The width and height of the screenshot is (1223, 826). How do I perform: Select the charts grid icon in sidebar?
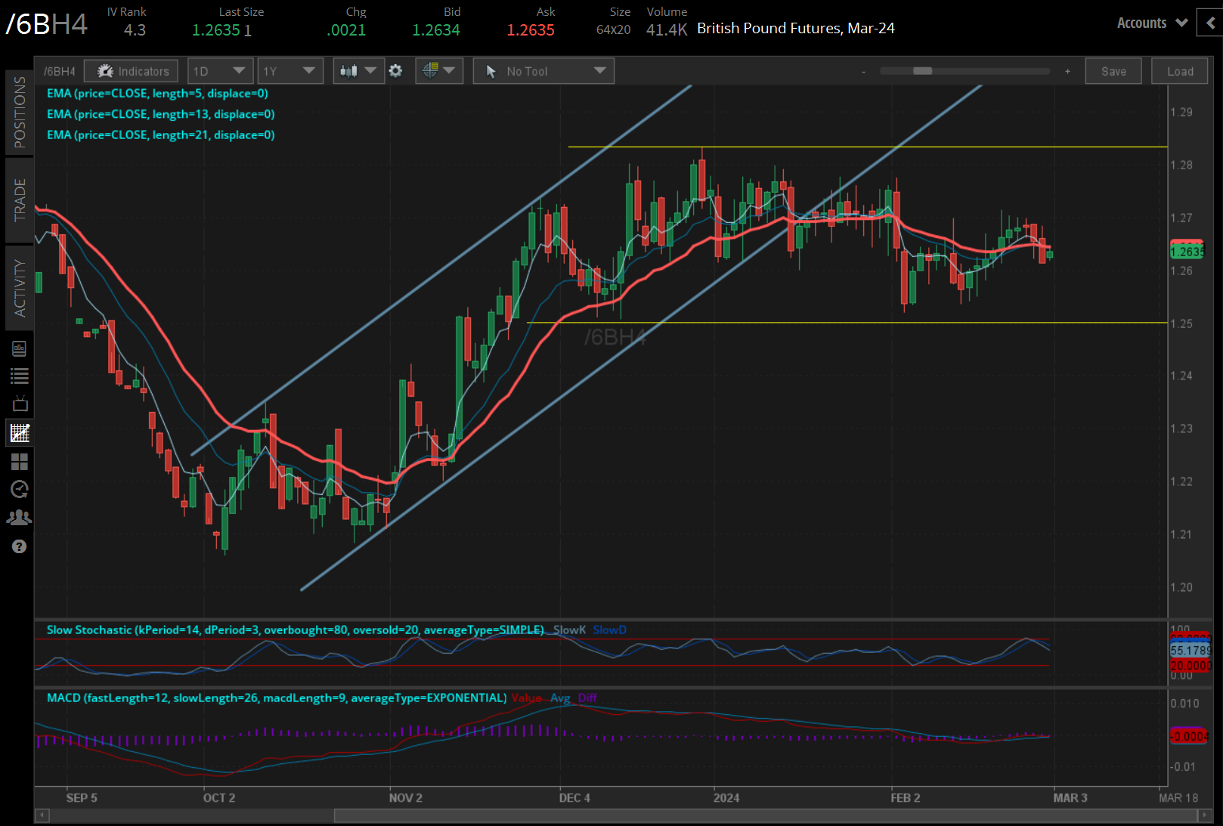click(x=20, y=433)
